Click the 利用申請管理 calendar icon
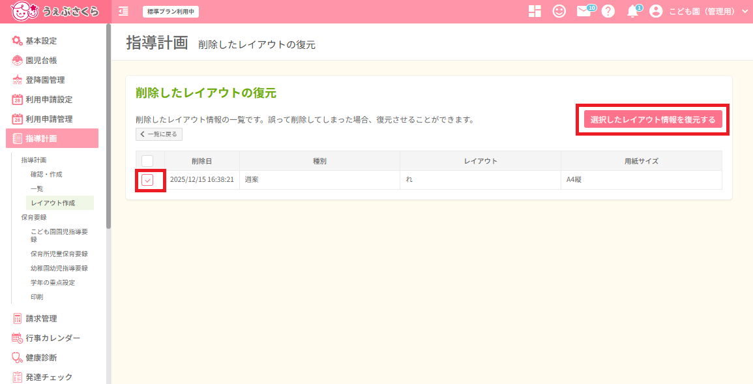The image size is (753, 384). pos(18,119)
